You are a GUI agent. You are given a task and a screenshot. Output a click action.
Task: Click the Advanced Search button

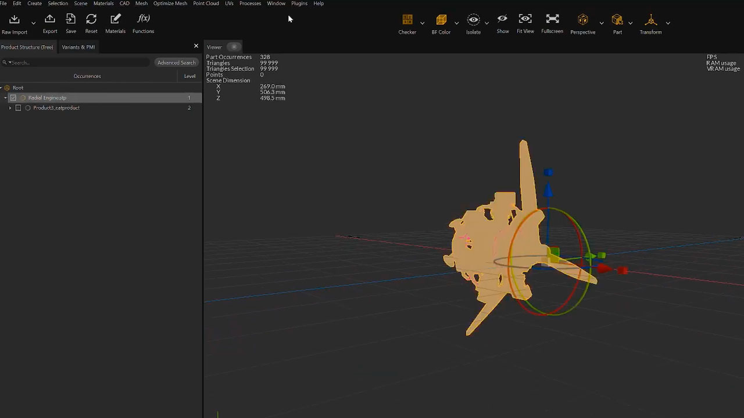coord(176,63)
